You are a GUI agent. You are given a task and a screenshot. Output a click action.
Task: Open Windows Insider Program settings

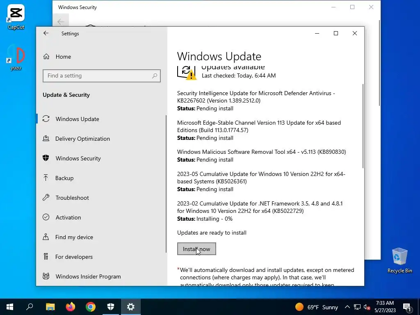pos(88,276)
